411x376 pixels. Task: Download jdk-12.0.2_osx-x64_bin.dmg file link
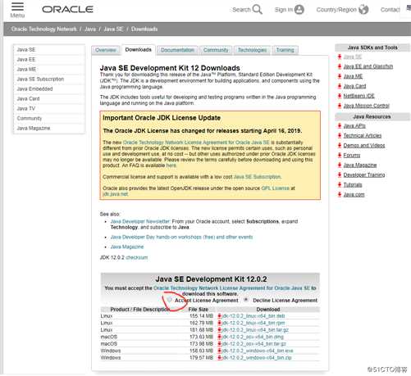tap(253, 337)
